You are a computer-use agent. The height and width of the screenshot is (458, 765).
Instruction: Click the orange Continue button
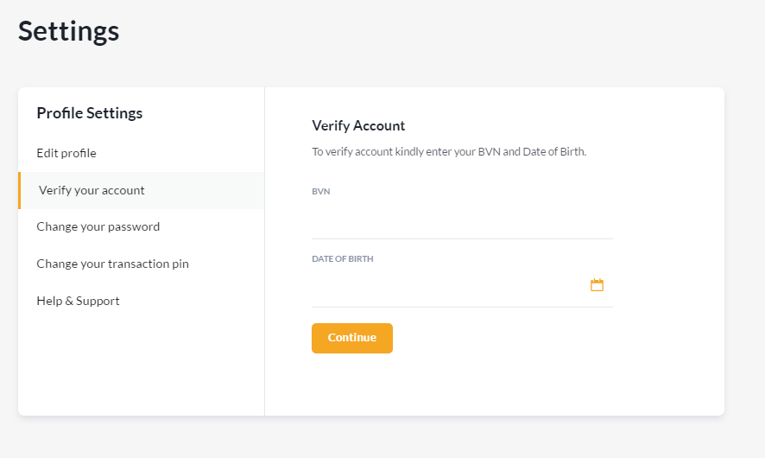[352, 338]
